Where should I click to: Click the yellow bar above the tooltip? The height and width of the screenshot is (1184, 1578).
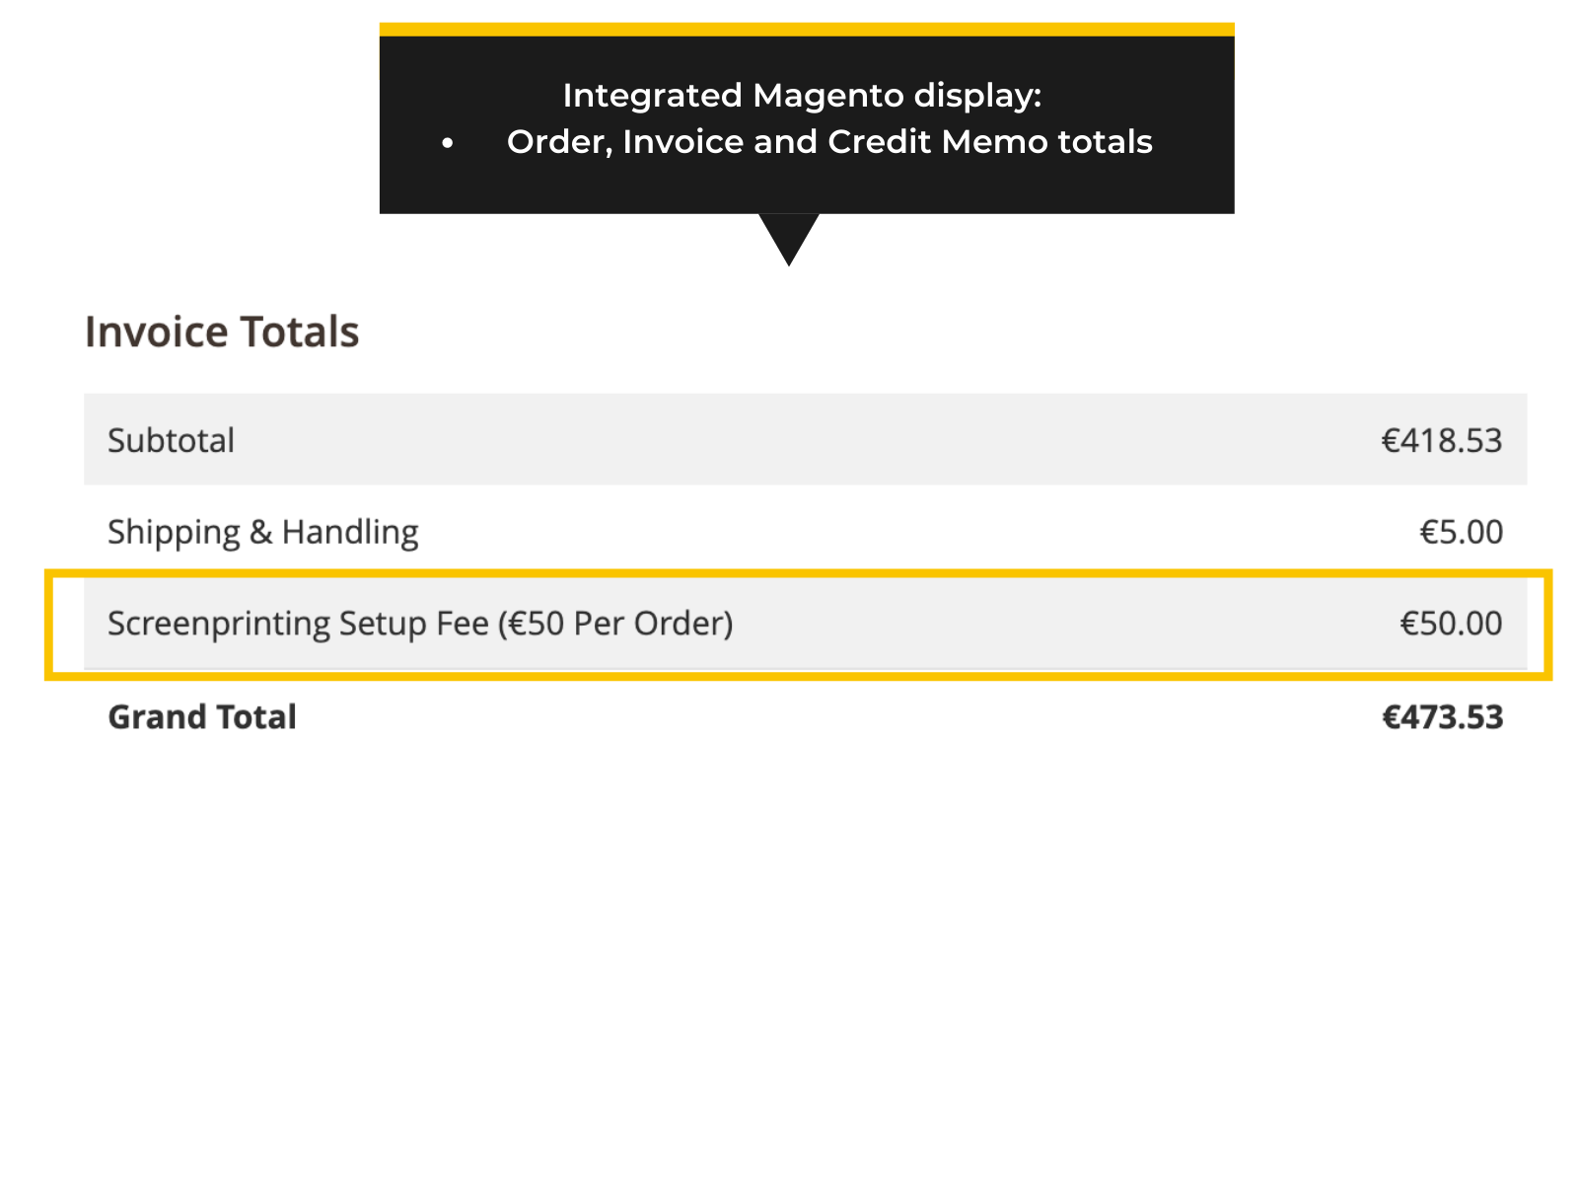[806, 29]
